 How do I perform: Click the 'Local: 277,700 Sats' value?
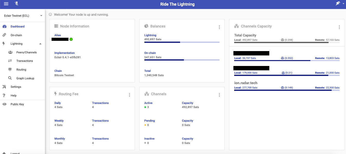pyautogui.click(x=246, y=88)
